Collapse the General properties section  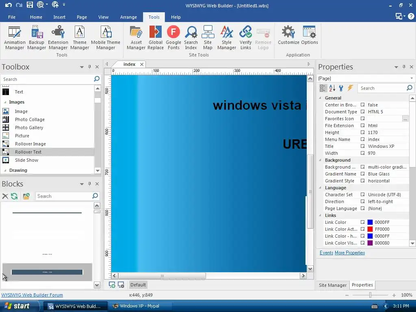tap(320, 98)
